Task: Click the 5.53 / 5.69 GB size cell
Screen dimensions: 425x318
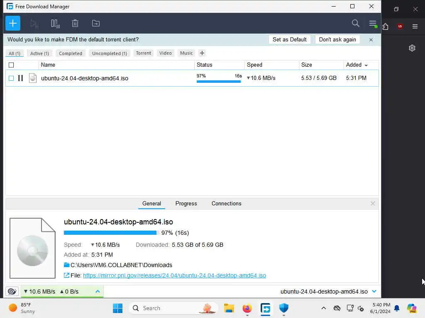Action: 319,78
